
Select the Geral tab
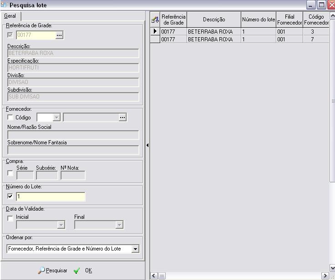(10, 16)
